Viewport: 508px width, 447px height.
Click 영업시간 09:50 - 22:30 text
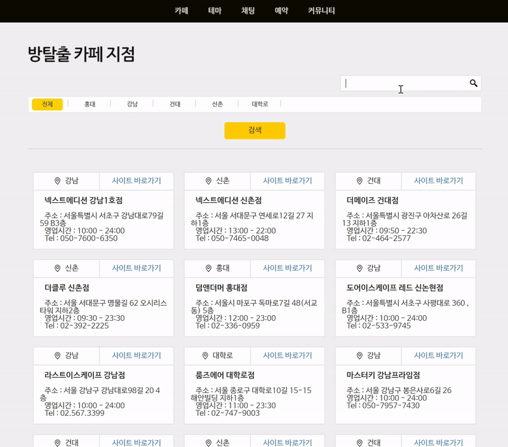[387, 231]
